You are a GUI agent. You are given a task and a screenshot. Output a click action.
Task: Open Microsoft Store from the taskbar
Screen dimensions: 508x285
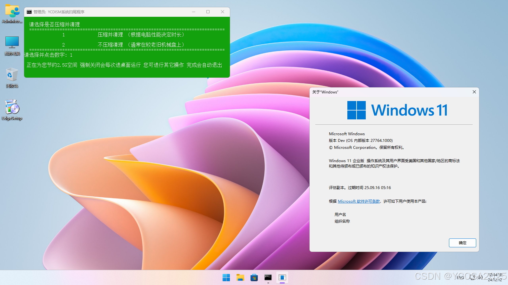pyautogui.click(x=254, y=278)
